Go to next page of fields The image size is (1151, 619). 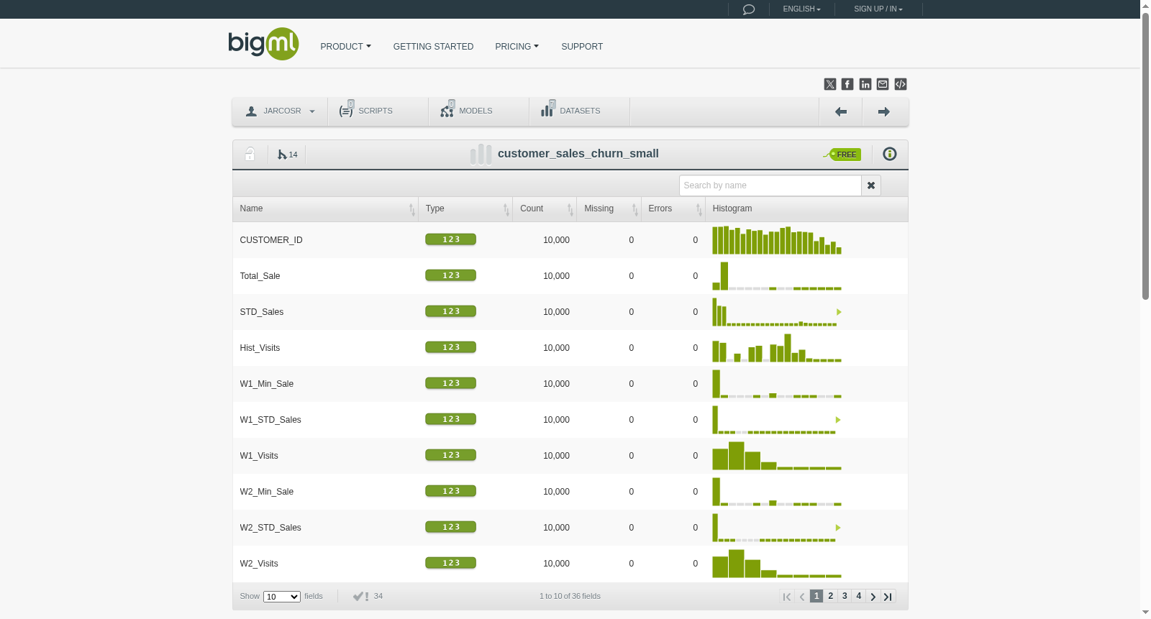[x=873, y=596]
